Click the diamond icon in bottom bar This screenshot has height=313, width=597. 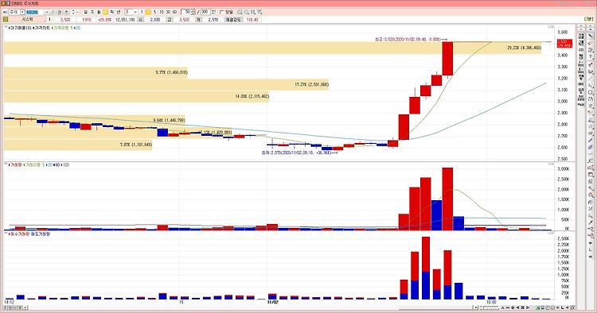tap(513, 307)
